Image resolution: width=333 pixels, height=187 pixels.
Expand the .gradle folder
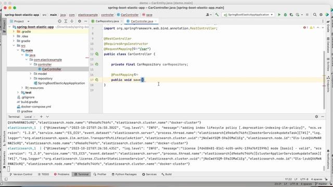coord(14,32)
